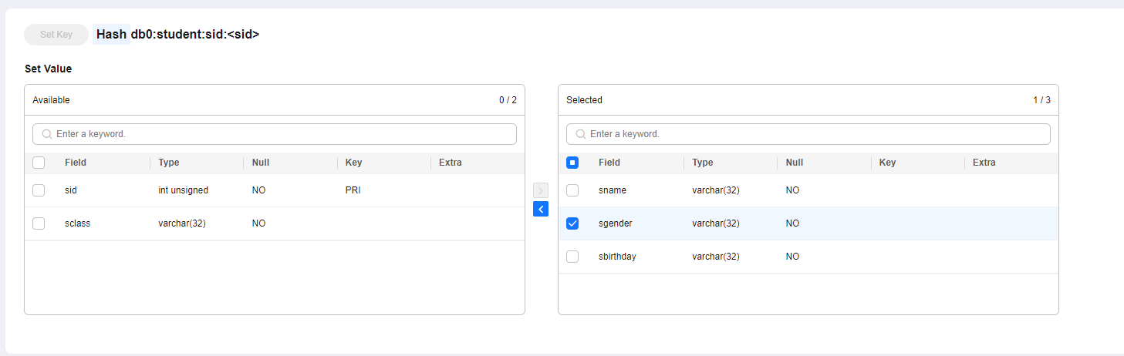The width and height of the screenshot is (1124, 356).
Task: Check the sclass field checkbox
Action: click(x=39, y=223)
